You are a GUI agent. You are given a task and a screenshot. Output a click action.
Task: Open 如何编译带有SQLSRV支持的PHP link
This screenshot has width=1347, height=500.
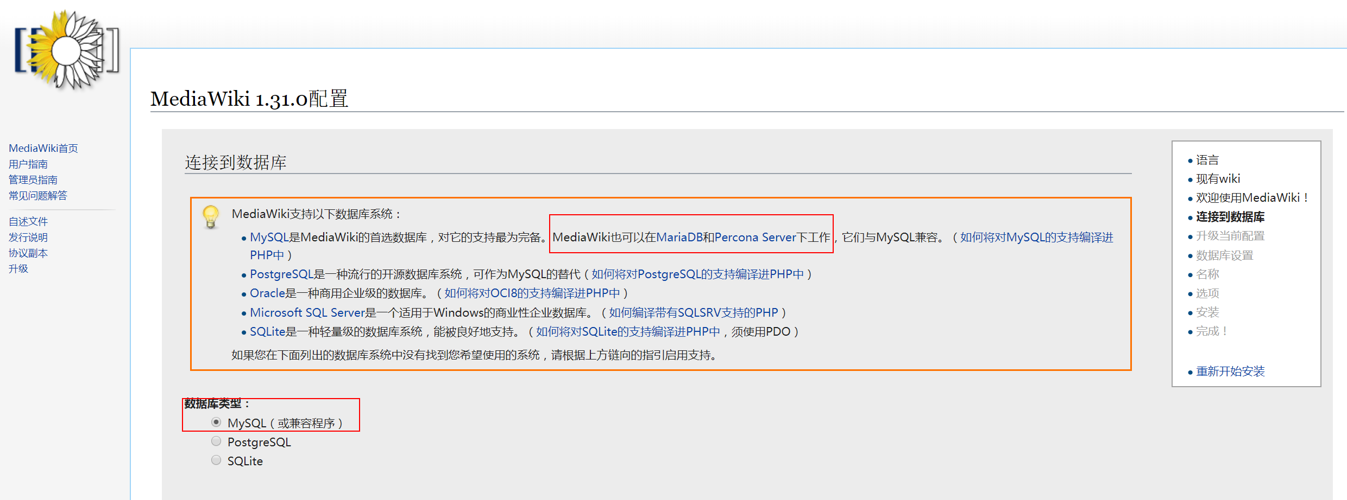(694, 313)
